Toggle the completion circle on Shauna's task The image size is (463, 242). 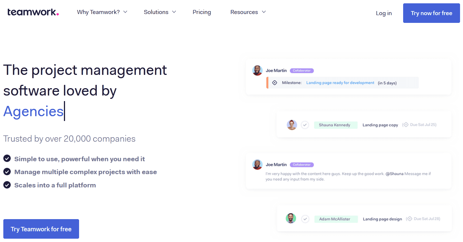305,125
